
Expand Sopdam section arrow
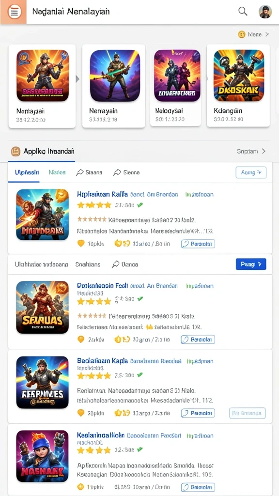(263, 152)
